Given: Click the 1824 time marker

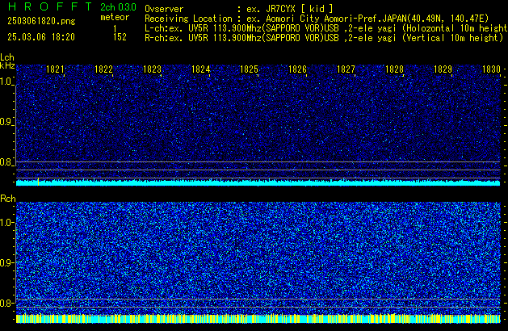Looking at the screenshot, I should (x=201, y=69).
